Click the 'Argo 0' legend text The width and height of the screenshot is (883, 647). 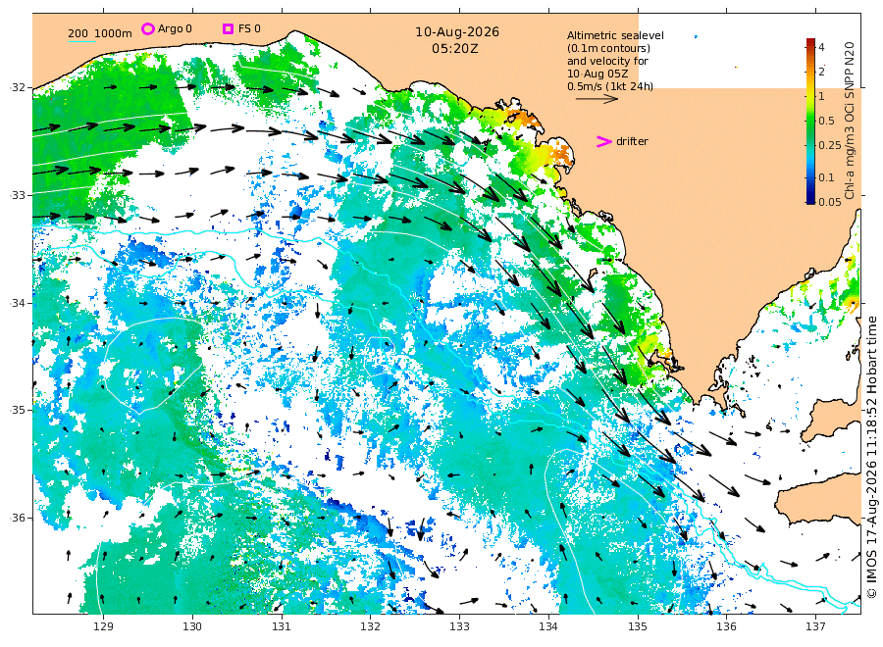175,28
